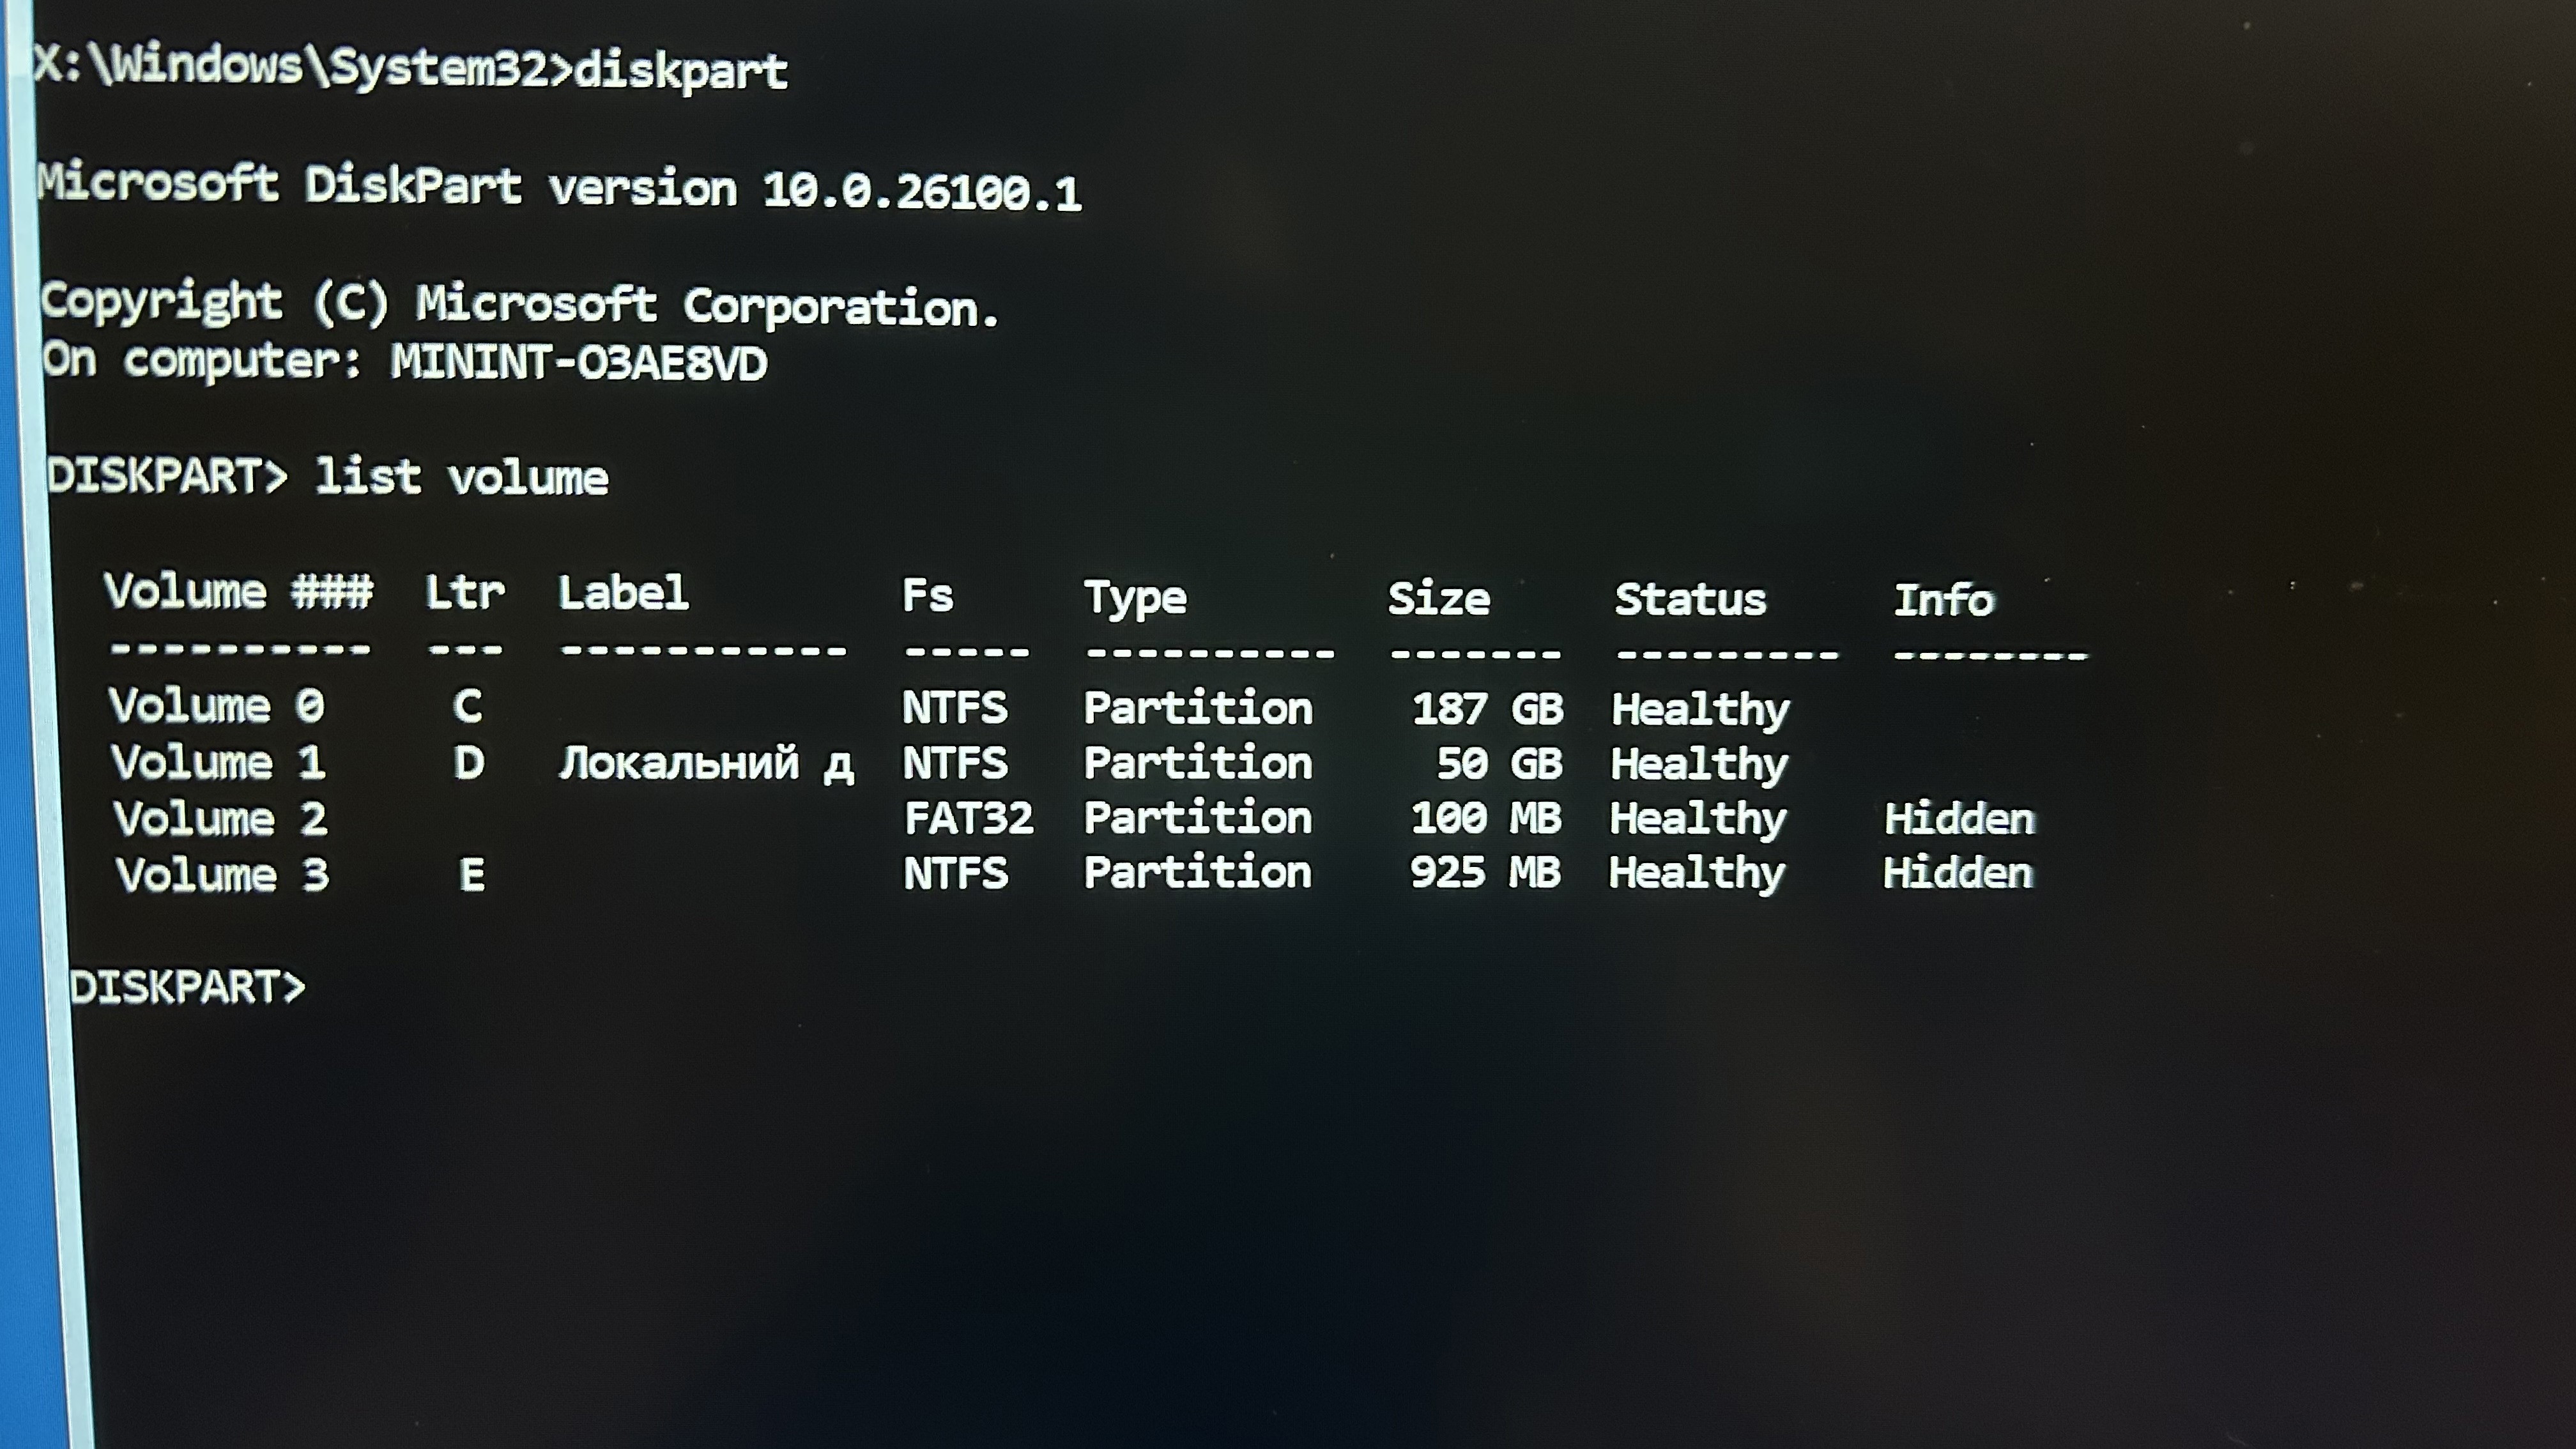Click the 925 MB size value

tap(1485, 872)
